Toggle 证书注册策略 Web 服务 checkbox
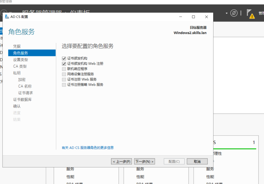264x184 pixels. [x=64, y=85]
